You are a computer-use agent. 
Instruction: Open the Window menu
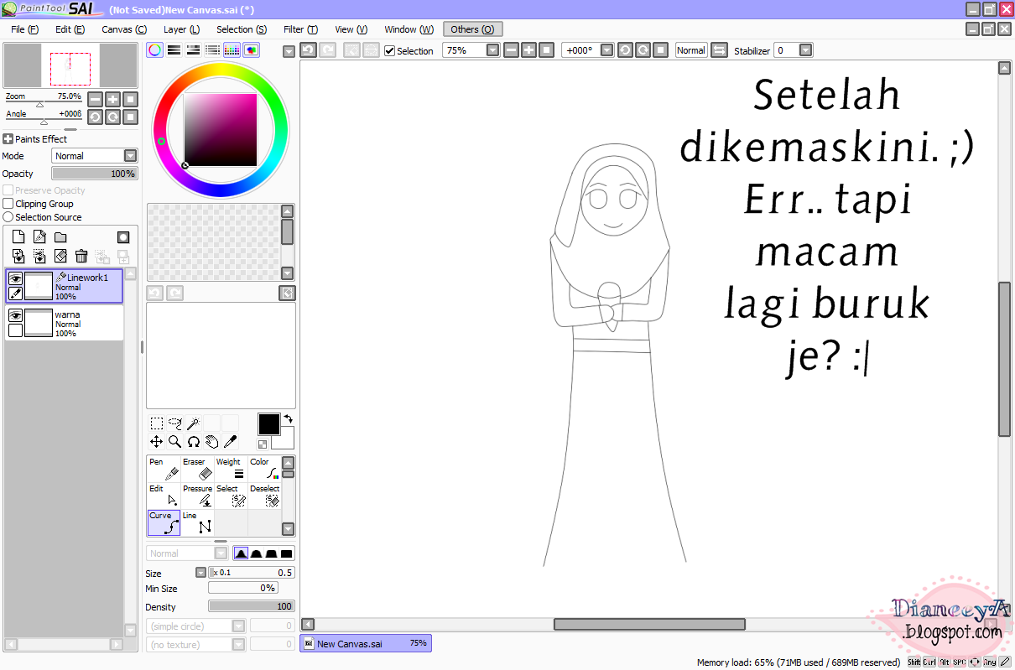[x=409, y=29]
